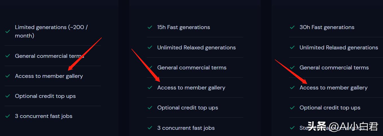Select the Unlimited Relaxed generations checkmark in 30h plan
Viewport: 383px width, 136px height.
[x=292, y=47]
